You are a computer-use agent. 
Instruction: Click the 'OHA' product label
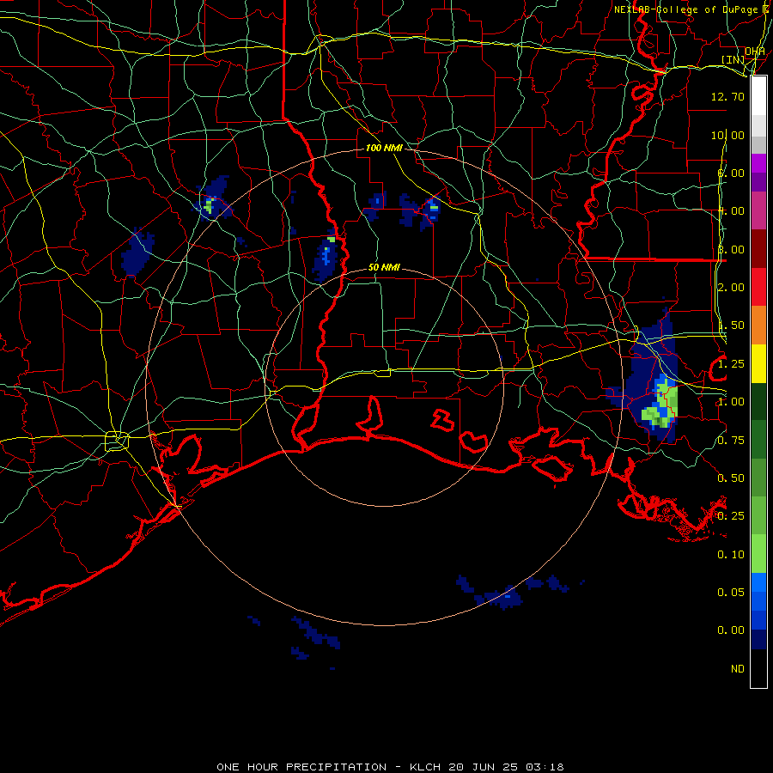tap(755, 52)
